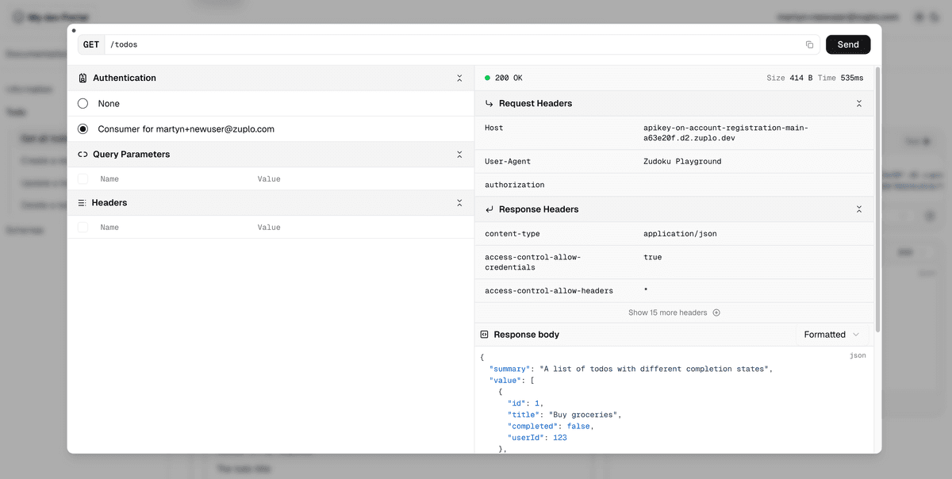Click the Authentication lock icon
The image size is (952, 479).
click(83, 78)
